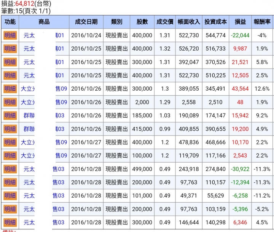Select the -11.2% return rate cell
This screenshot has width=274, height=232.
click(262, 195)
